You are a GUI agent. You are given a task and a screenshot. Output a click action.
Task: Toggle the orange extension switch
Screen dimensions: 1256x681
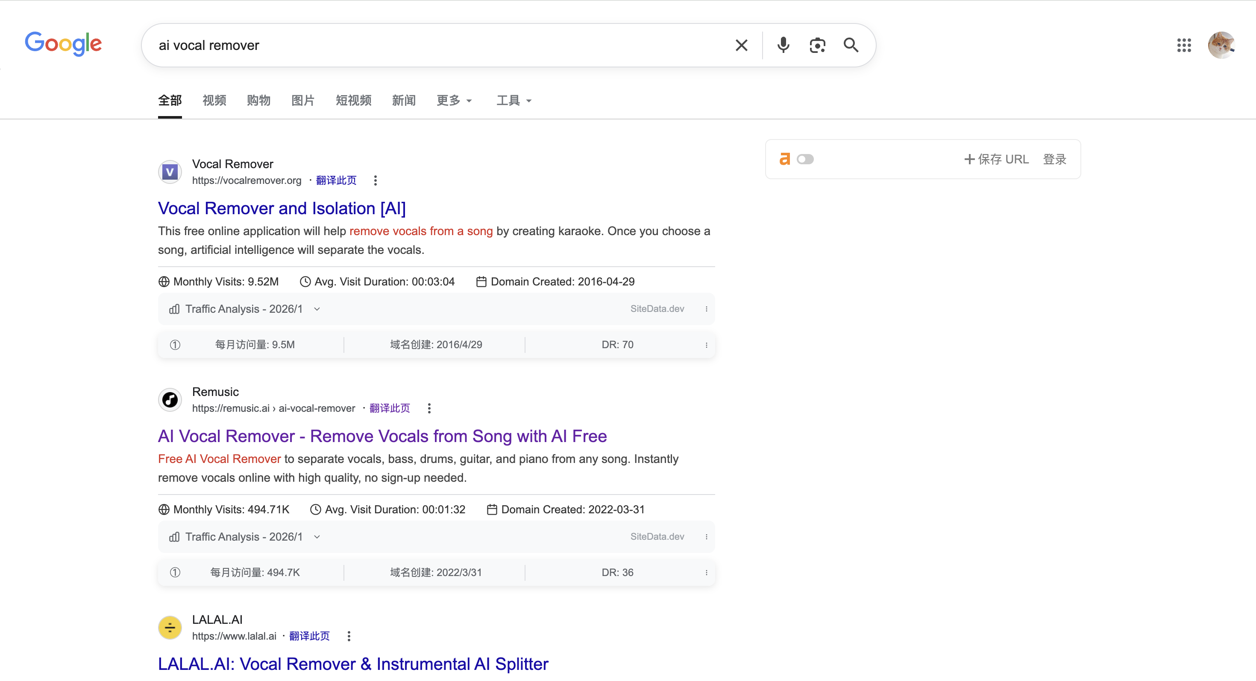[805, 159]
